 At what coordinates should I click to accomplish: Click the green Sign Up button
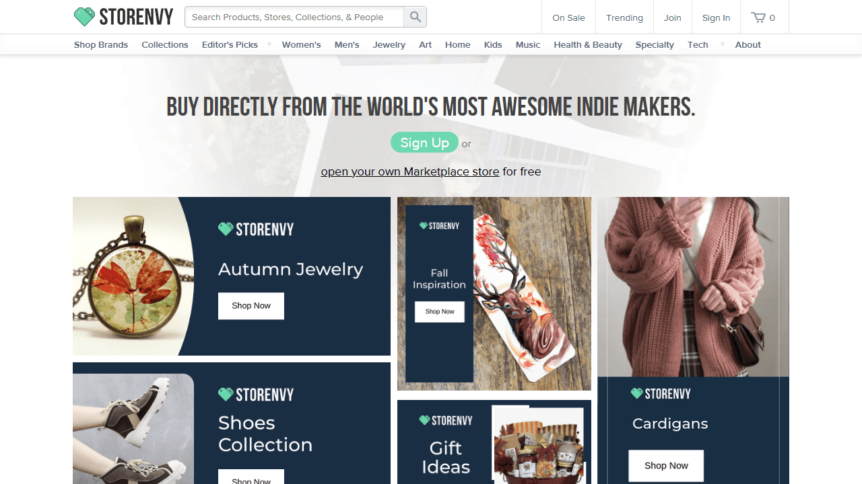click(424, 143)
